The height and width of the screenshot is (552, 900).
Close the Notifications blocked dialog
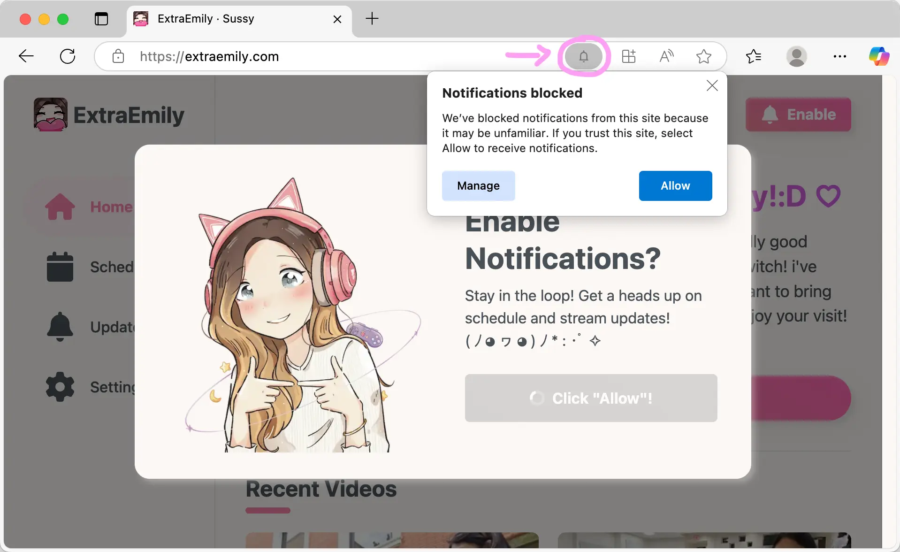click(x=712, y=85)
